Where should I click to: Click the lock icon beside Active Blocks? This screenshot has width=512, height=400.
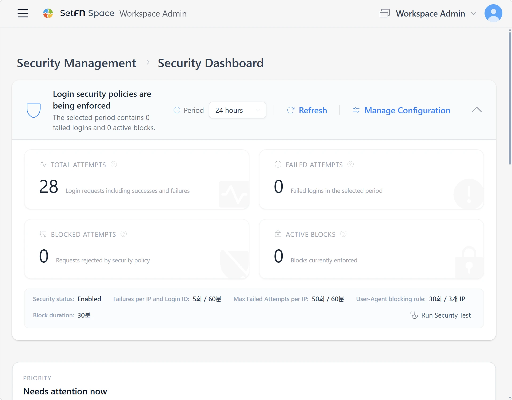pos(278,234)
